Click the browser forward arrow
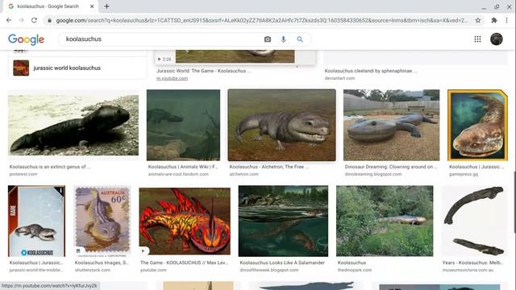 tap(22, 20)
